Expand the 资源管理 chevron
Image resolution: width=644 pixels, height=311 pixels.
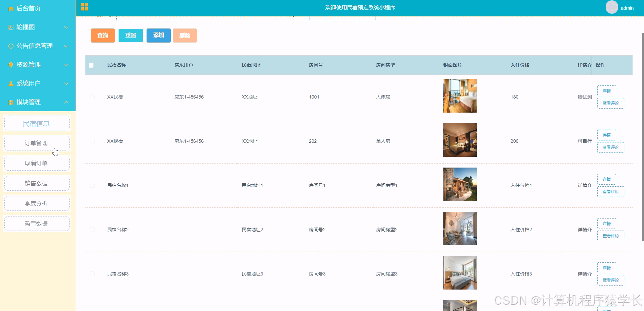coord(66,65)
